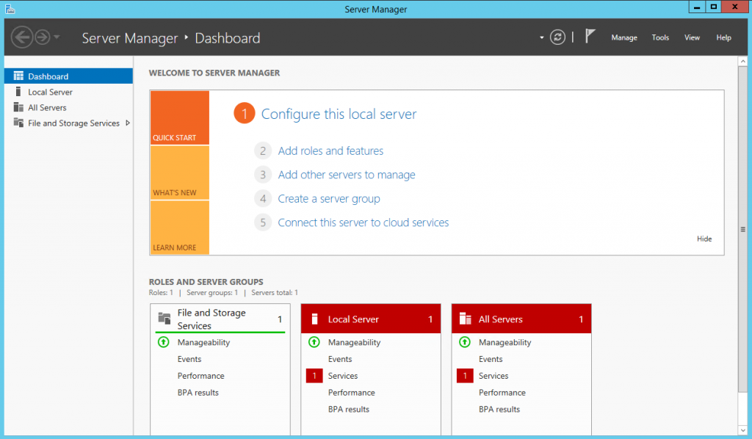Screen dimensions: 752x439
Task: Click the vertical scrollbar up arrow
Action: pyautogui.click(x=743, y=62)
